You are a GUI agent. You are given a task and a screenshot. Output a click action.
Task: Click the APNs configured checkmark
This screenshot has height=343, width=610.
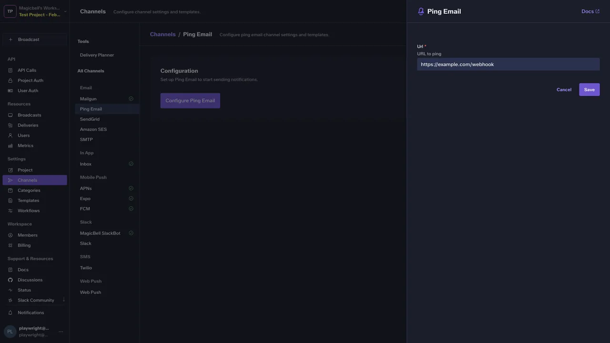131,188
